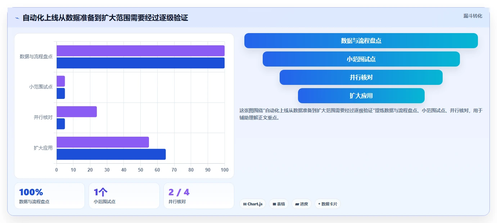Click the 30 tick on the x-axis
Viewport: 497px width, 223px height.
pyautogui.click(x=107, y=170)
